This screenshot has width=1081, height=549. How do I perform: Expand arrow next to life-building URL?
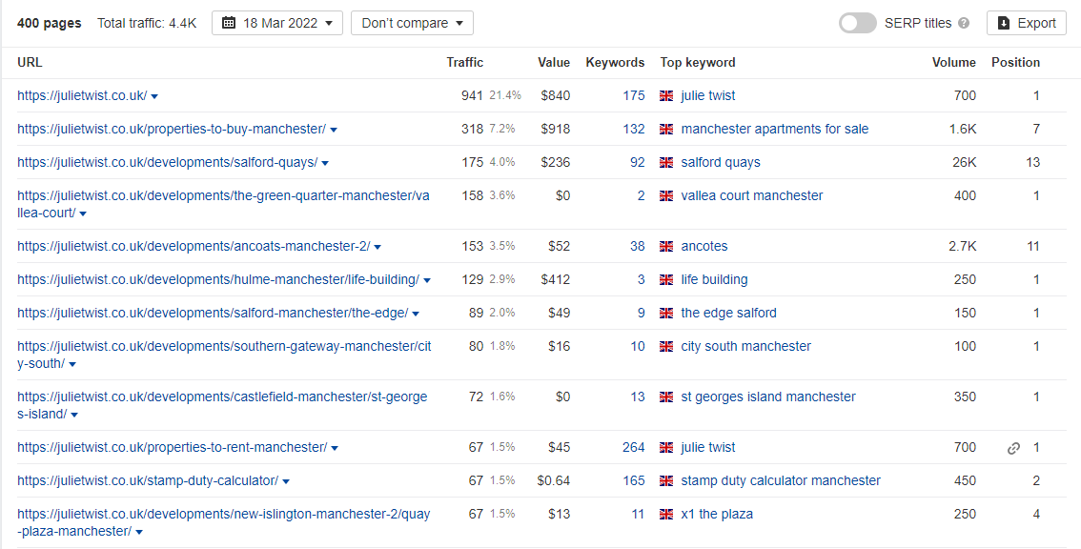427,281
